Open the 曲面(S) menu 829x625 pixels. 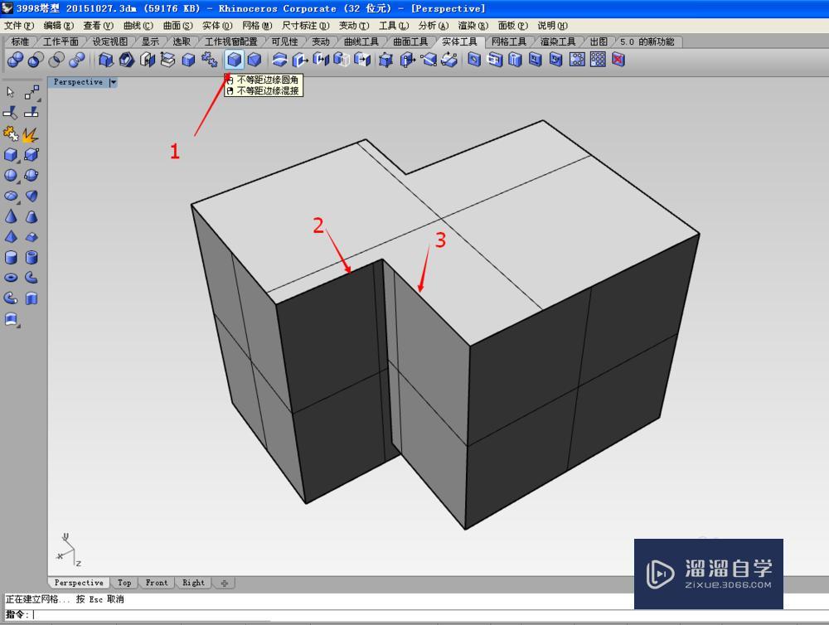[177, 26]
